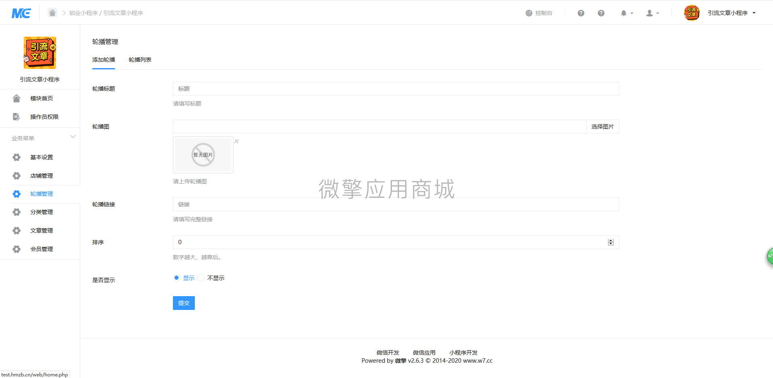This screenshot has width=773, height=378.
Task: Remove image via the × icon
Action: click(x=237, y=141)
